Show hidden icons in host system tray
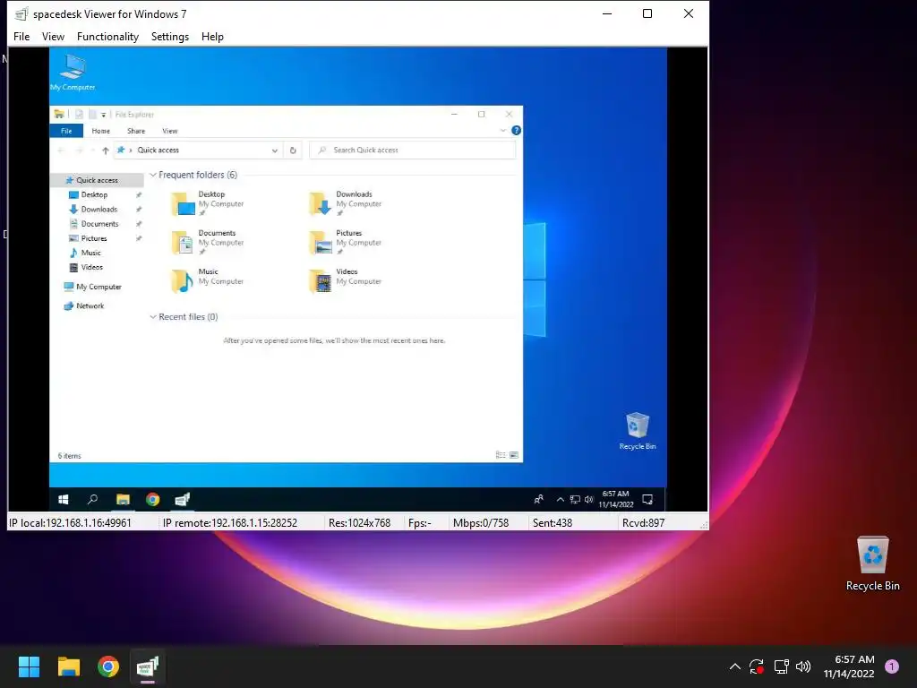The height and width of the screenshot is (688, 917). (735, 666)
